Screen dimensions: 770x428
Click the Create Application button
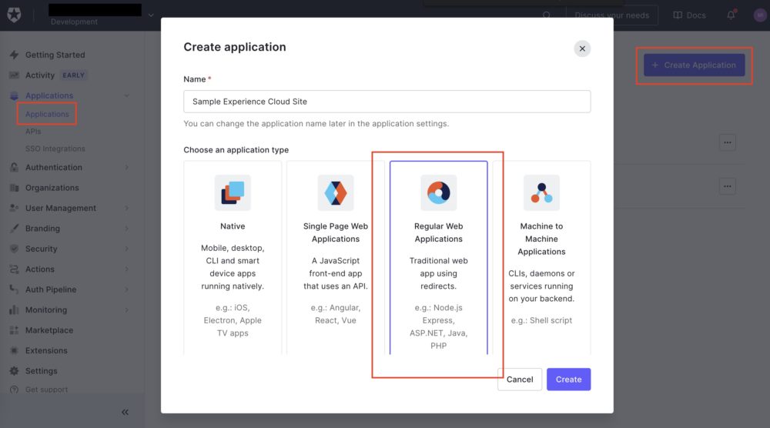pos(695,65)
